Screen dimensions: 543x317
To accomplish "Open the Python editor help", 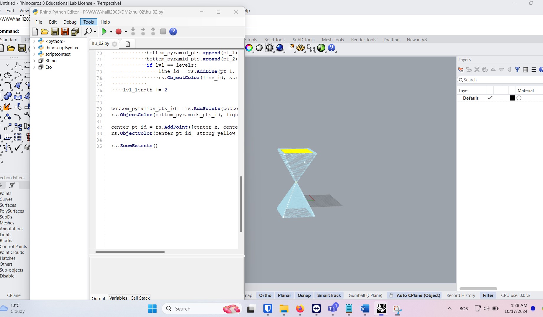I will click(173, 32).
